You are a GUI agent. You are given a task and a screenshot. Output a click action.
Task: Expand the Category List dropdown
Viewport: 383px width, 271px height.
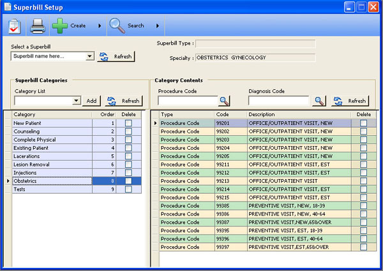[77, 101]
